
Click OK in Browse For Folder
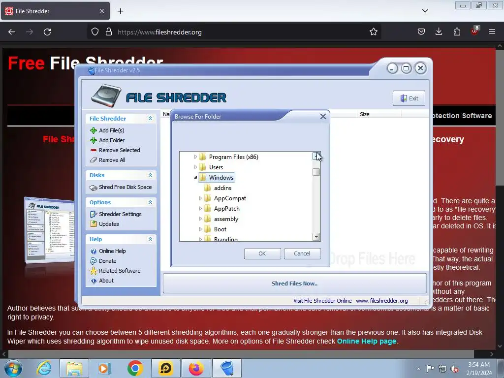(x=262, y=253)
